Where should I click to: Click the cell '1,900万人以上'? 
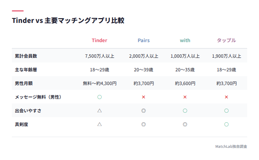(226, 56)
